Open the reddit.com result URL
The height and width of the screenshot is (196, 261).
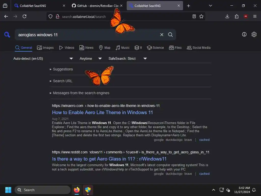[x=130, y=152]
